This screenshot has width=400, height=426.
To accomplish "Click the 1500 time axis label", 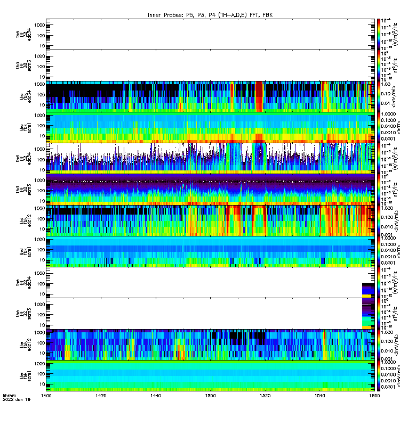I will pos(210,396).
